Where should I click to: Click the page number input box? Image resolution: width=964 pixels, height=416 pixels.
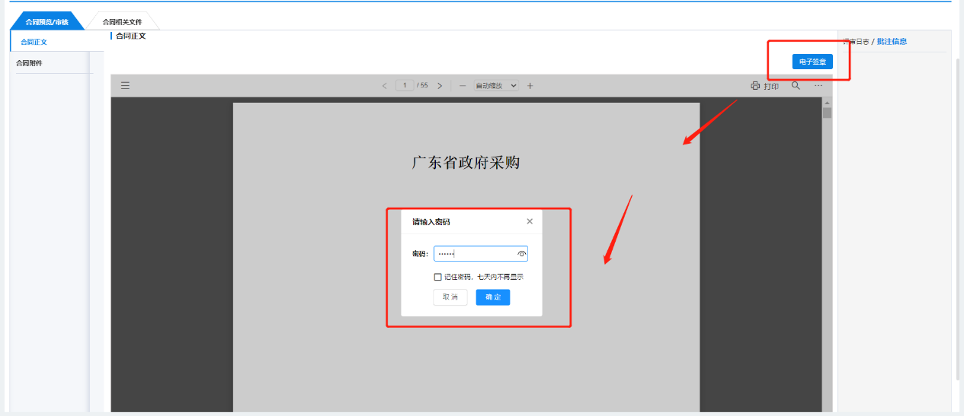click(405, 86)
